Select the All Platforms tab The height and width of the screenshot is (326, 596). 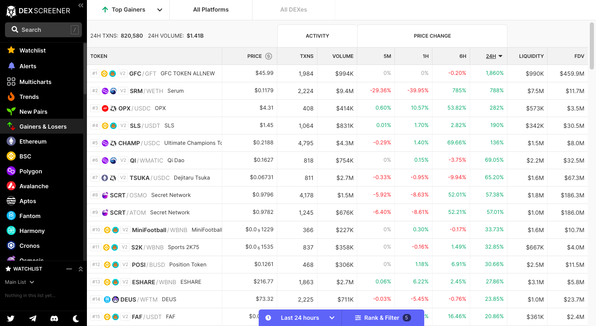coord(211,10)
